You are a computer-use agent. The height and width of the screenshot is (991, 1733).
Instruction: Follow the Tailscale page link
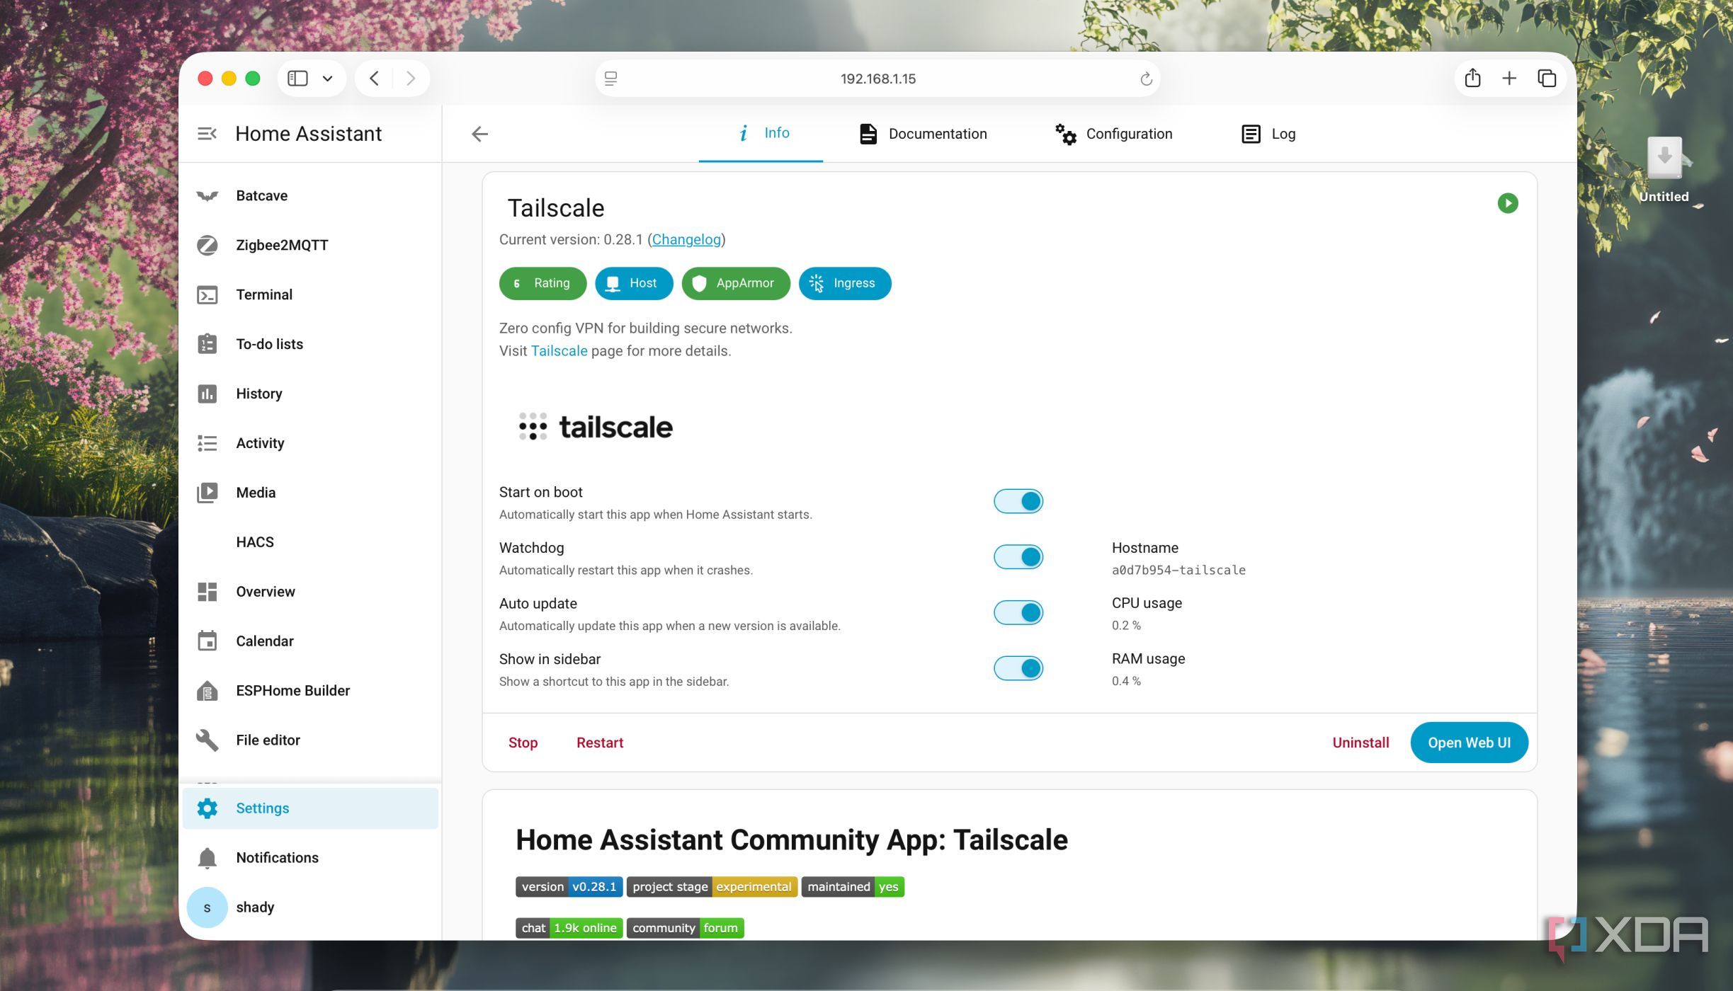pyautogui.click(x=559, y=351)
